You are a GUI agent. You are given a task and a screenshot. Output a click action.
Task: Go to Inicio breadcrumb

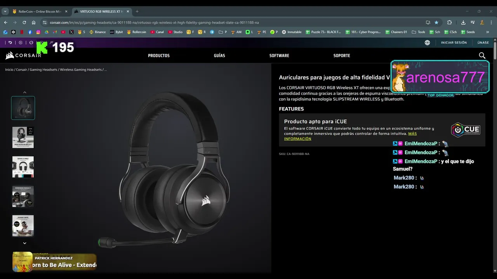point(9,70)
